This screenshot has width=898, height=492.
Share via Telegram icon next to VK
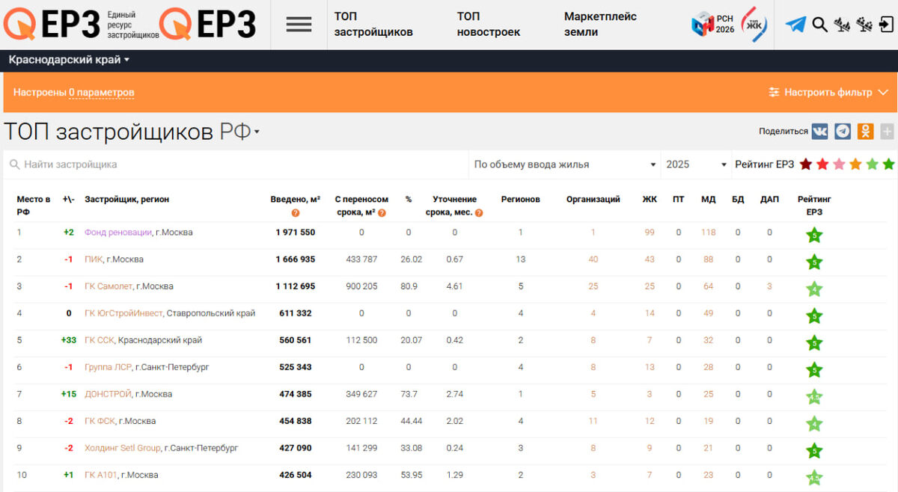[843, 131]
